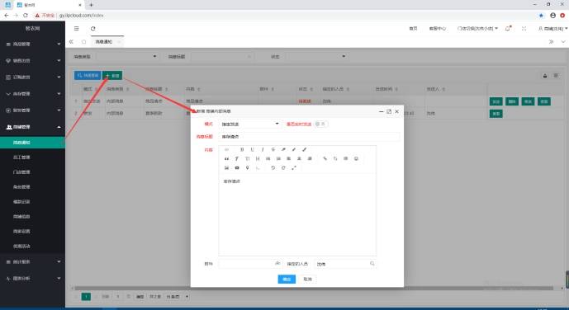569x310 pixels.
Task: Click the cancel button in the dialog
Action: pos(308,279)
